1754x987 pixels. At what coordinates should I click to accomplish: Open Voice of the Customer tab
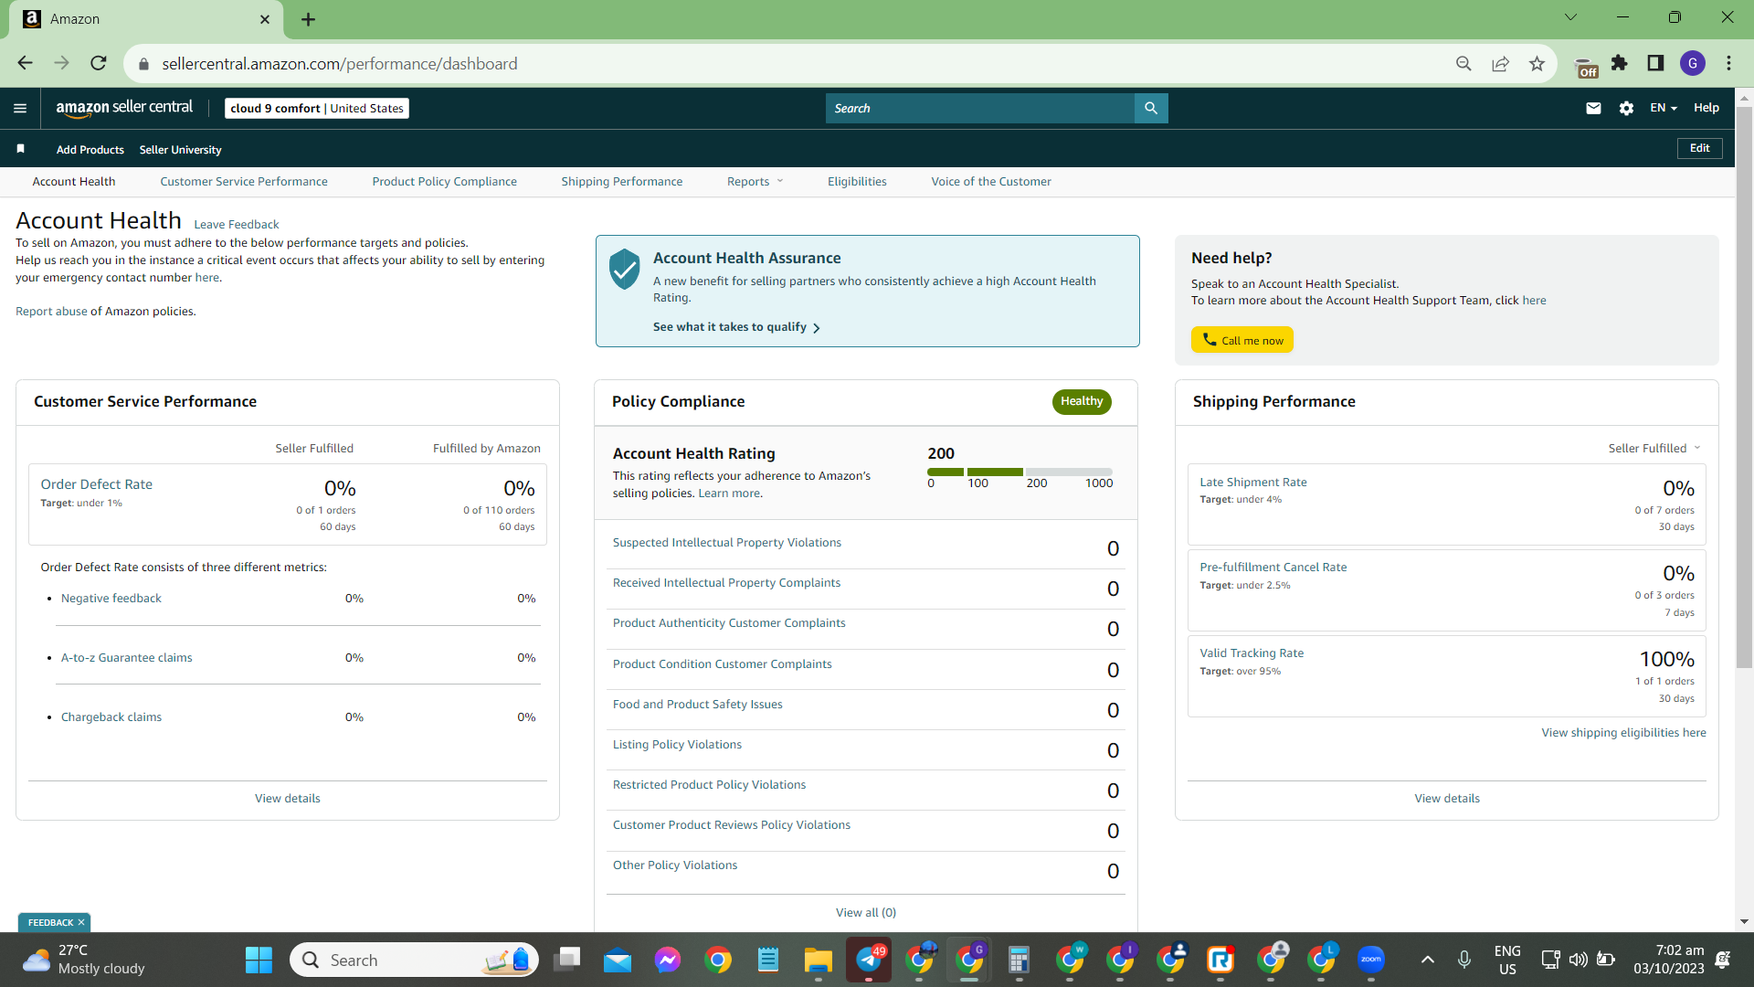pyautogui.click(x=991, y=182)
